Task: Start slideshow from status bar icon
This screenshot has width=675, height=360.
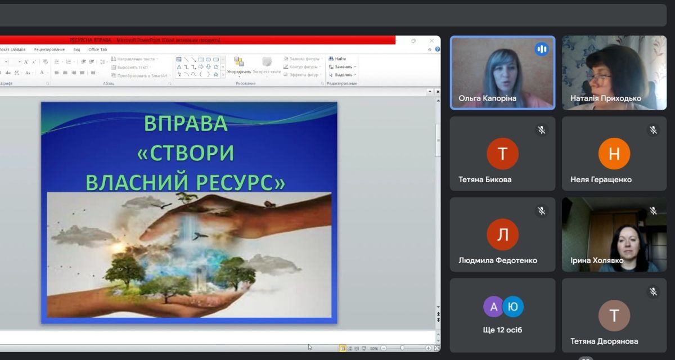Action: (363, 349)
